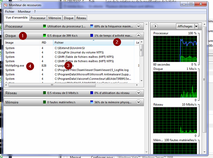Select the Vaisonet Connecteur file row

point(72,79)
